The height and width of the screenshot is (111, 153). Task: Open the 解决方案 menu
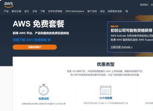[x=16, y=11]
